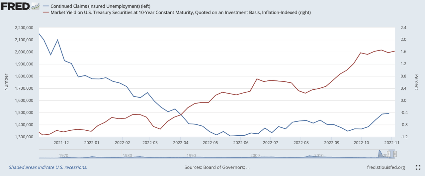Viewport: 425px width, 176px height.
Task: Toggle the Market Yield Treasury series legend label
Action: (x=181, y=13)
